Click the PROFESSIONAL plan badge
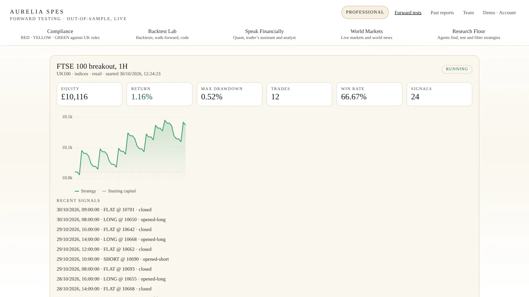 click(x=365, y=12)
